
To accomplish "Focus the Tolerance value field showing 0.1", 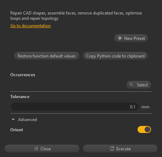I will point(75,107).
